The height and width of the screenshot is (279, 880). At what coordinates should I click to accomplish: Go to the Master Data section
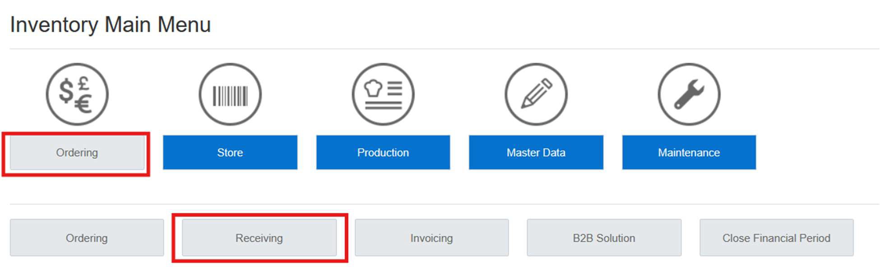pos(536,153)
